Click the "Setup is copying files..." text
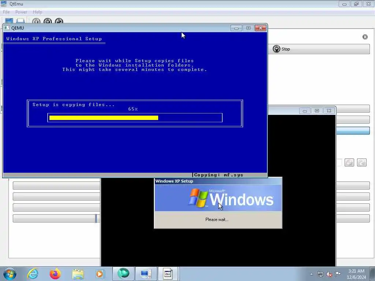The image size is (375, 281). tap(74, 105)
